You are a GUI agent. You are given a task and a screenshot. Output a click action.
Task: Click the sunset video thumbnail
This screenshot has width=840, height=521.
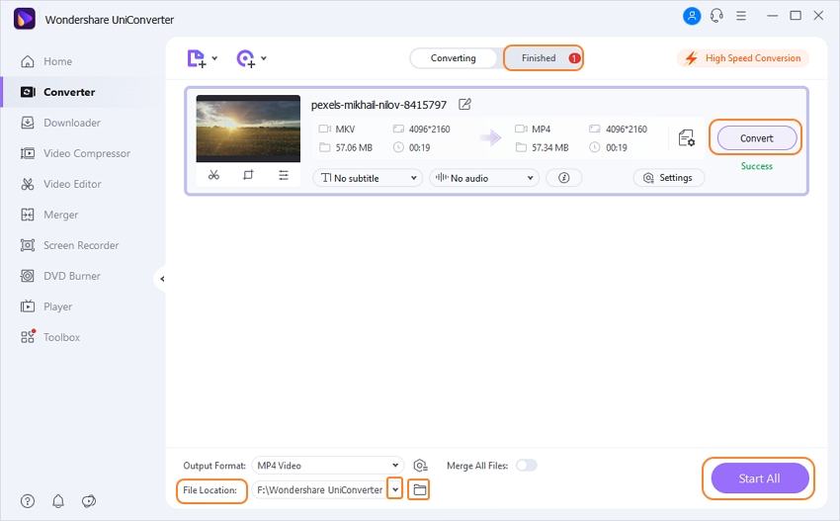tap(248, 129)
